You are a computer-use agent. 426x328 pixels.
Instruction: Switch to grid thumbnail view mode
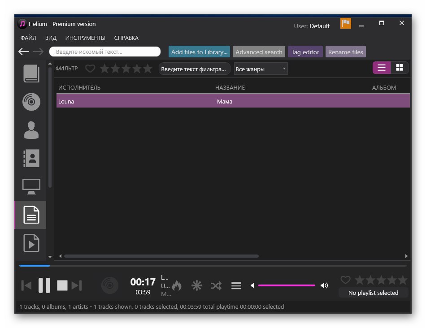400,68
